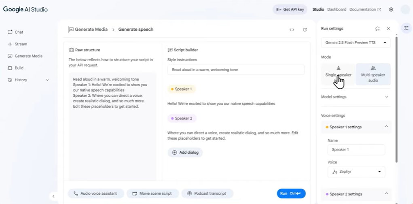Click the Build puzzle icon

tap(10, 68)
